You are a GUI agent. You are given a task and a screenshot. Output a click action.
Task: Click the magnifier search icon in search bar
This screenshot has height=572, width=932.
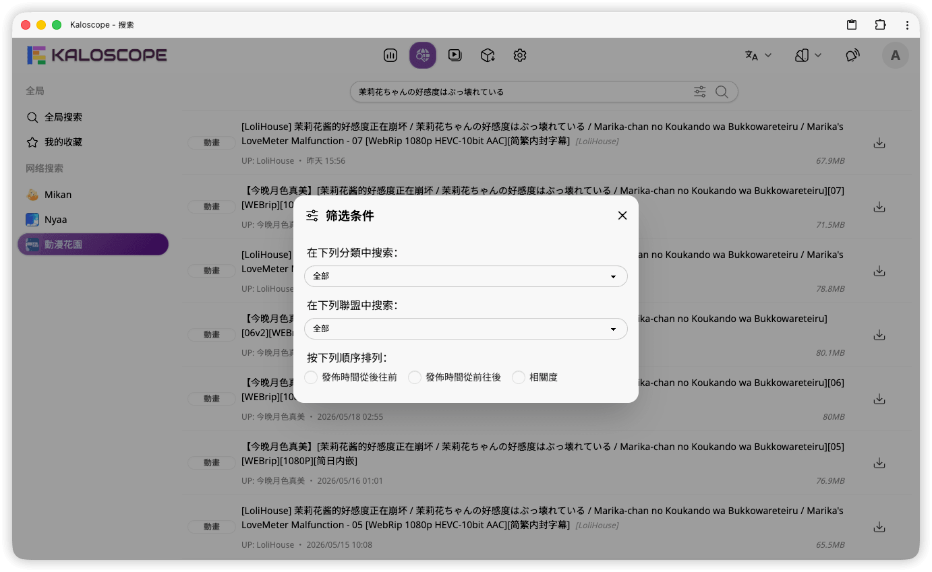pos(722,92)
